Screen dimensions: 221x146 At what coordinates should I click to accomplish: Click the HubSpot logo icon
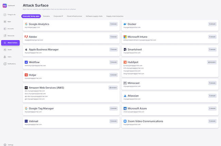click(125, 62)
